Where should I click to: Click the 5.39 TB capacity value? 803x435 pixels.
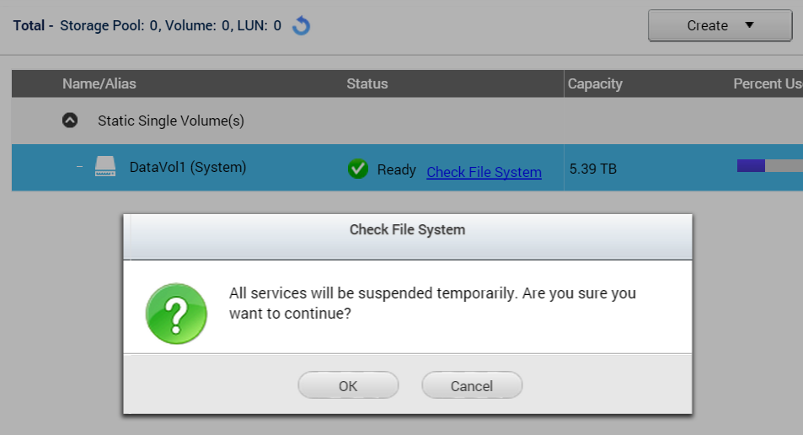593,169
